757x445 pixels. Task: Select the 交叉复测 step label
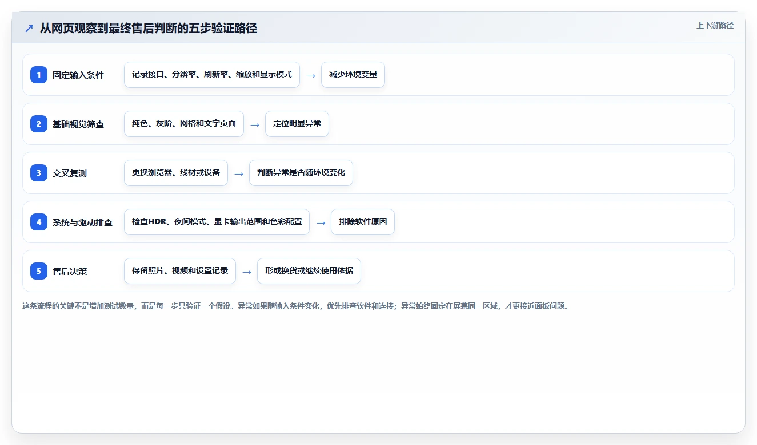click(x=70, y=173)
